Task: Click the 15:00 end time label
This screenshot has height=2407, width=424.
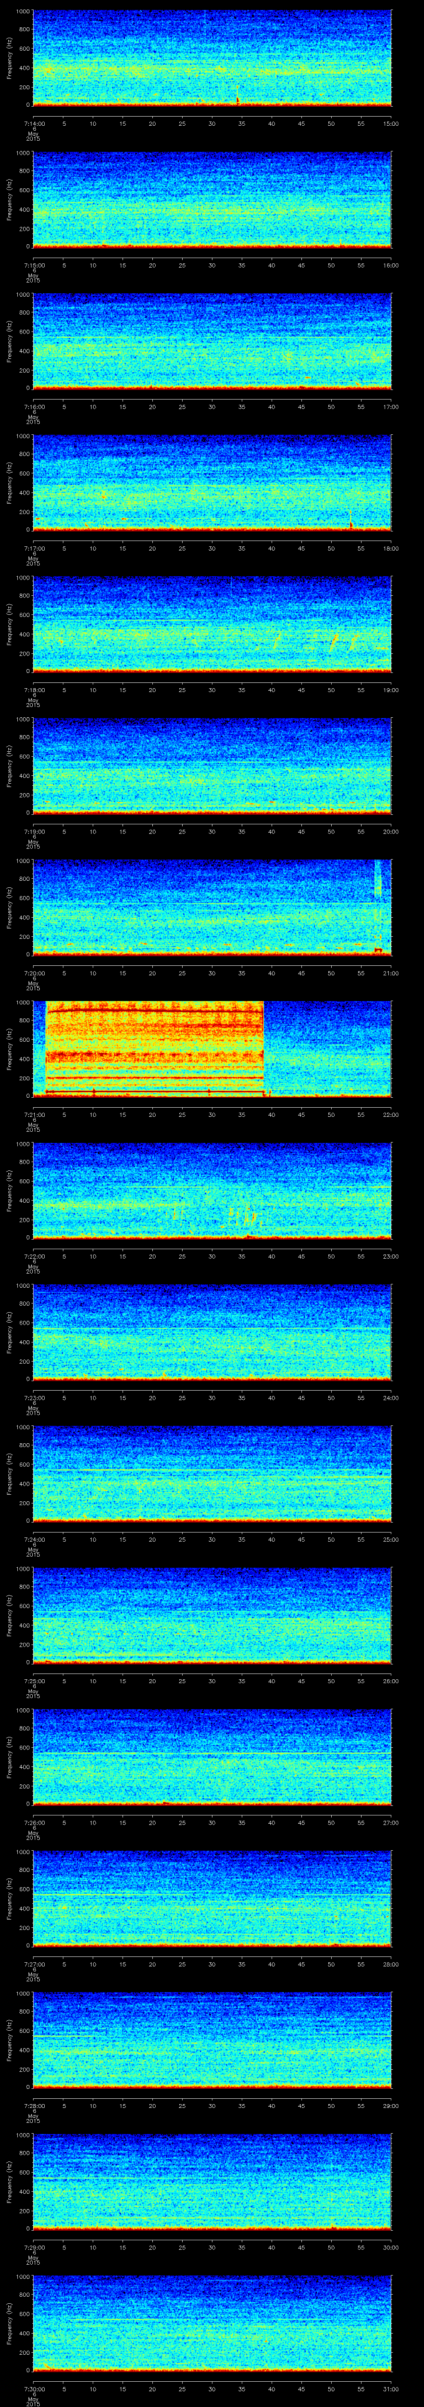Action: (x=391, y=123)
